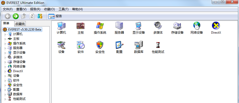Open the 收藏(O) menu
This screenshot has height=103, width=239.
pos(50,9)
